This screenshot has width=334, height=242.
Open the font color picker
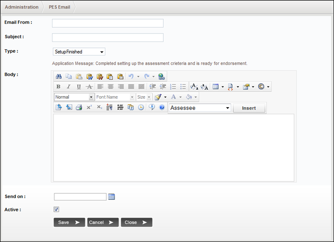point(174,97)
